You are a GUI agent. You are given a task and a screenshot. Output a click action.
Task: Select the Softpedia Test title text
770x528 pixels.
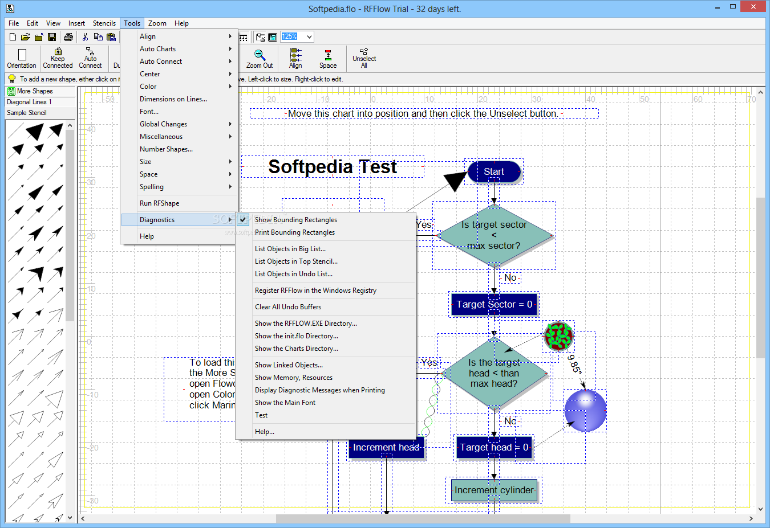click(x=333, y=167)
